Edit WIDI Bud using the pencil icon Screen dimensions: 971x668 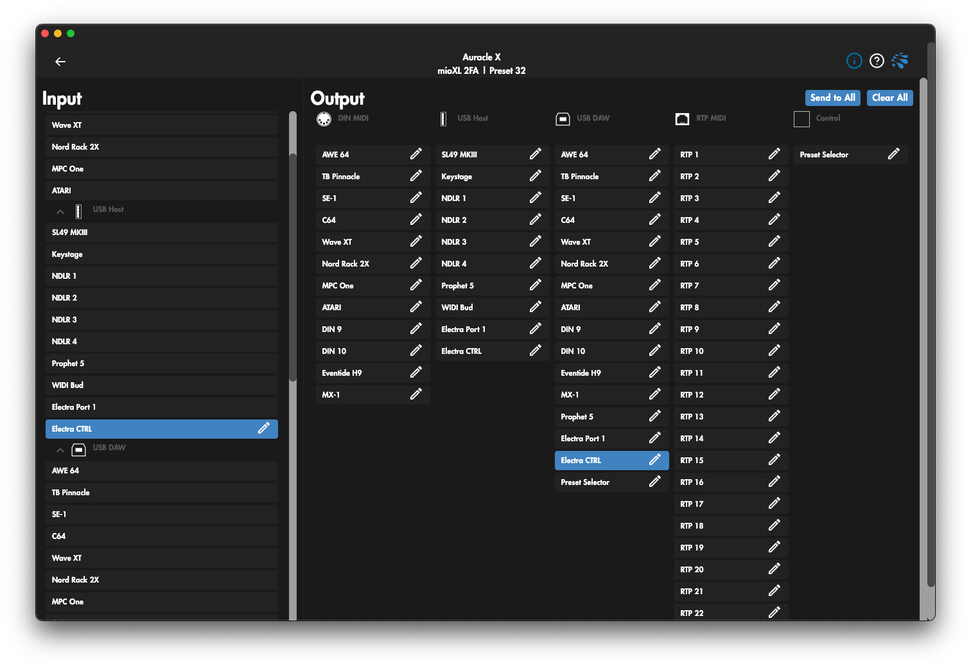[536, 307]
